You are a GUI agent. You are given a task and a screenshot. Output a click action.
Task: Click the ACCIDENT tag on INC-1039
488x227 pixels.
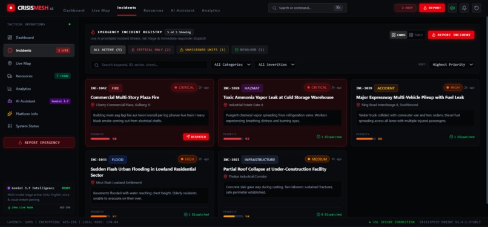click(x=386, y=88)
